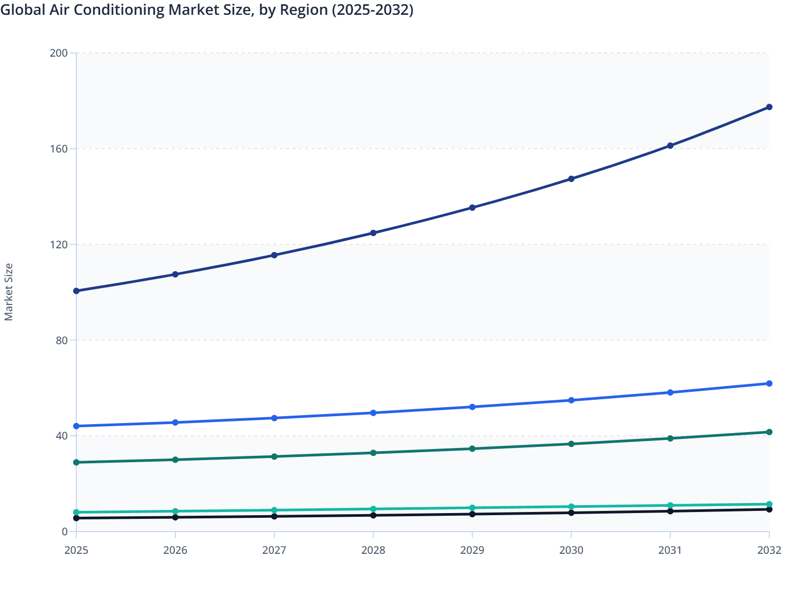The height and width of the screenshot is (593, 799).
Task: Select the 200 y-axis tick label
Action: pyautogui.click(x=58, y=53)
